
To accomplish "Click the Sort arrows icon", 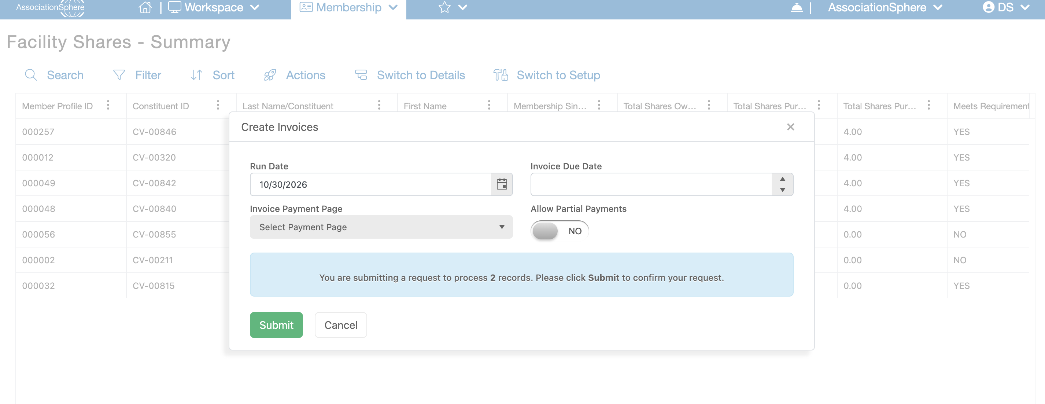I will pos(196,75).
